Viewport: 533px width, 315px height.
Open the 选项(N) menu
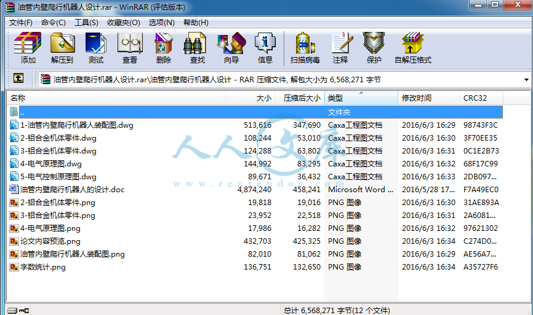(x=161, y=23)
